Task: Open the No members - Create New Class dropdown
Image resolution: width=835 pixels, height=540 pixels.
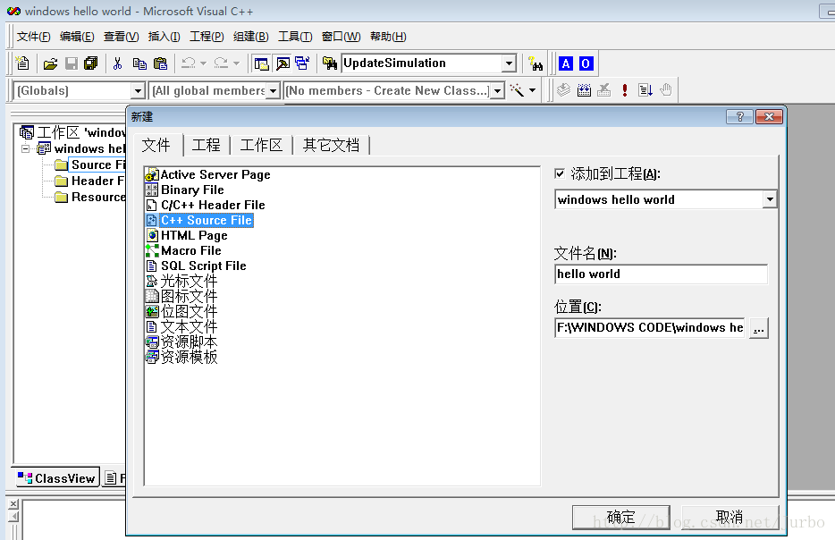Action: click(497, 90)
